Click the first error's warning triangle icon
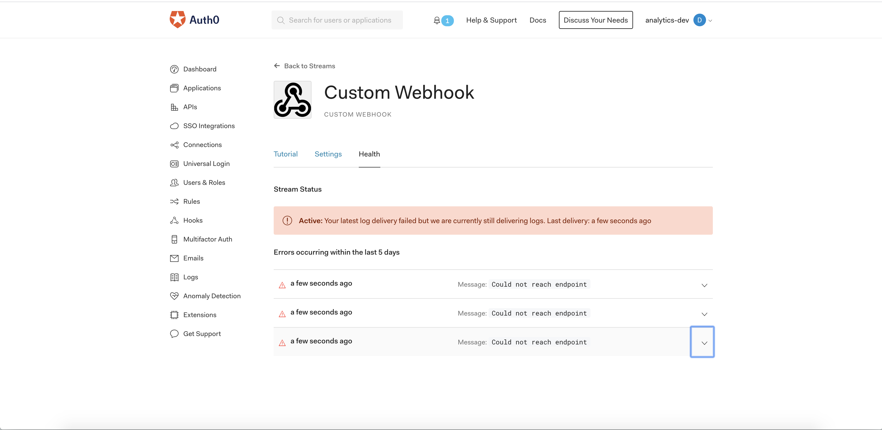This screenshot has width=882, height=430. click(282, 285)
